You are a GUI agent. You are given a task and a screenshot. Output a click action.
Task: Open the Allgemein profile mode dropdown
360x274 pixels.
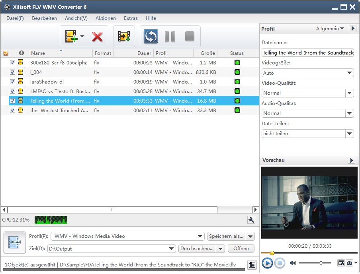tap(330, 29)
